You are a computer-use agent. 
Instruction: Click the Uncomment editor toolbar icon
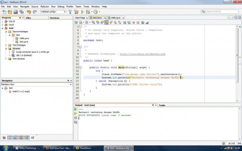click(147, 23)
